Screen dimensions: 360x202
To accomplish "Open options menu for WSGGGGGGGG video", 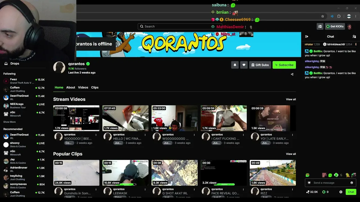I will [x=194, y=135].
